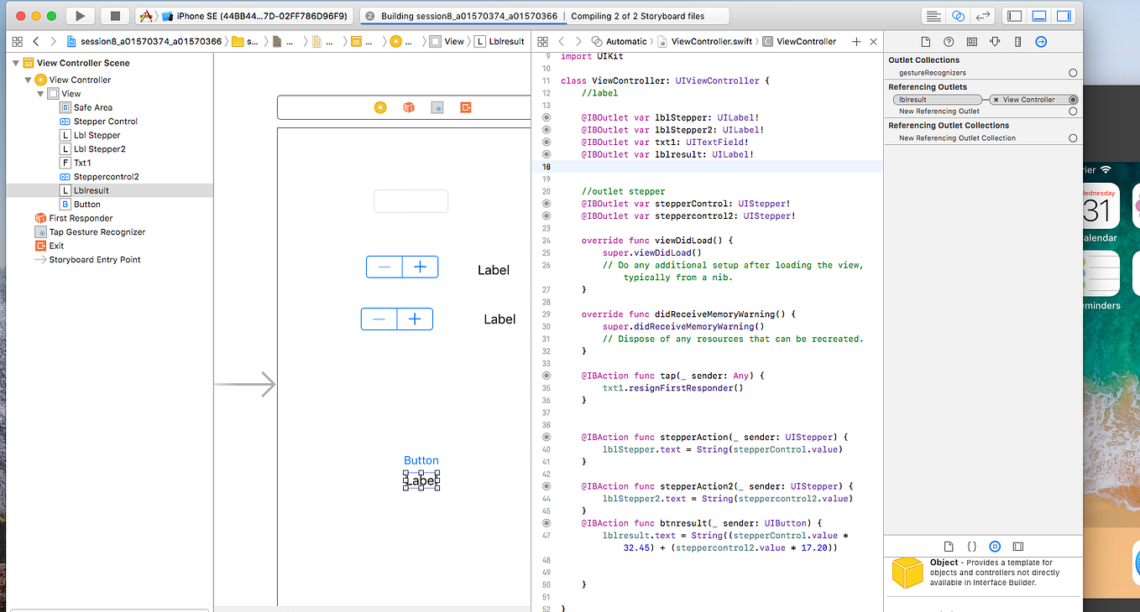
Task: Select Txt1 in the document outline
Action: point(81,163)
